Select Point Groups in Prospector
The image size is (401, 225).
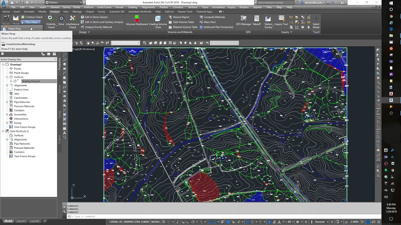pyautogui.click(x=21, y=73)
